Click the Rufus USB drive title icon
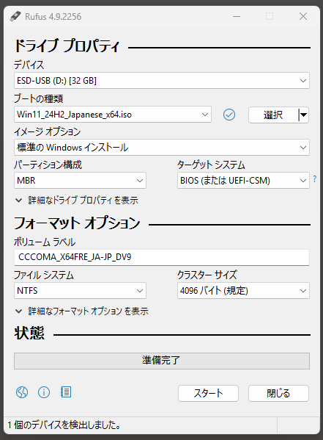This screenshot has width=323, height=440. pyautogui.click(x=15, y=17)
